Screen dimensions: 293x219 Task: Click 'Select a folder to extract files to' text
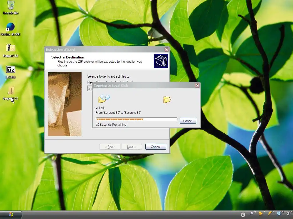109,76
